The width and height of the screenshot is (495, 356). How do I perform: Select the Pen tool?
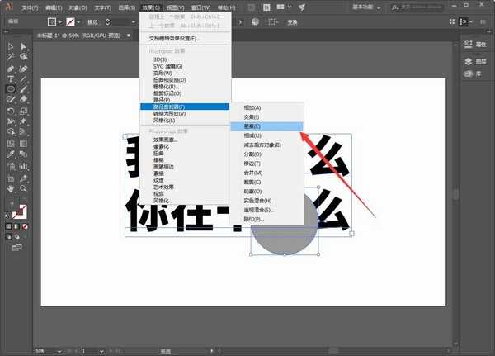(11, 69)
